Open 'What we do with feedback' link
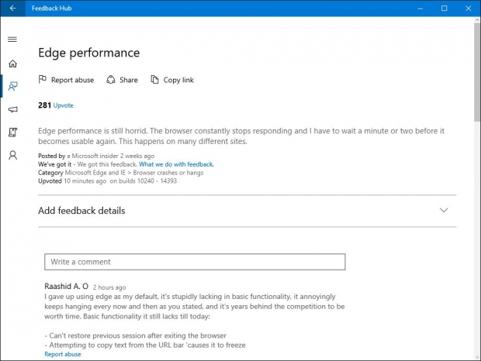The width and height of the screenshot is (481, 361). click(176, 164)
